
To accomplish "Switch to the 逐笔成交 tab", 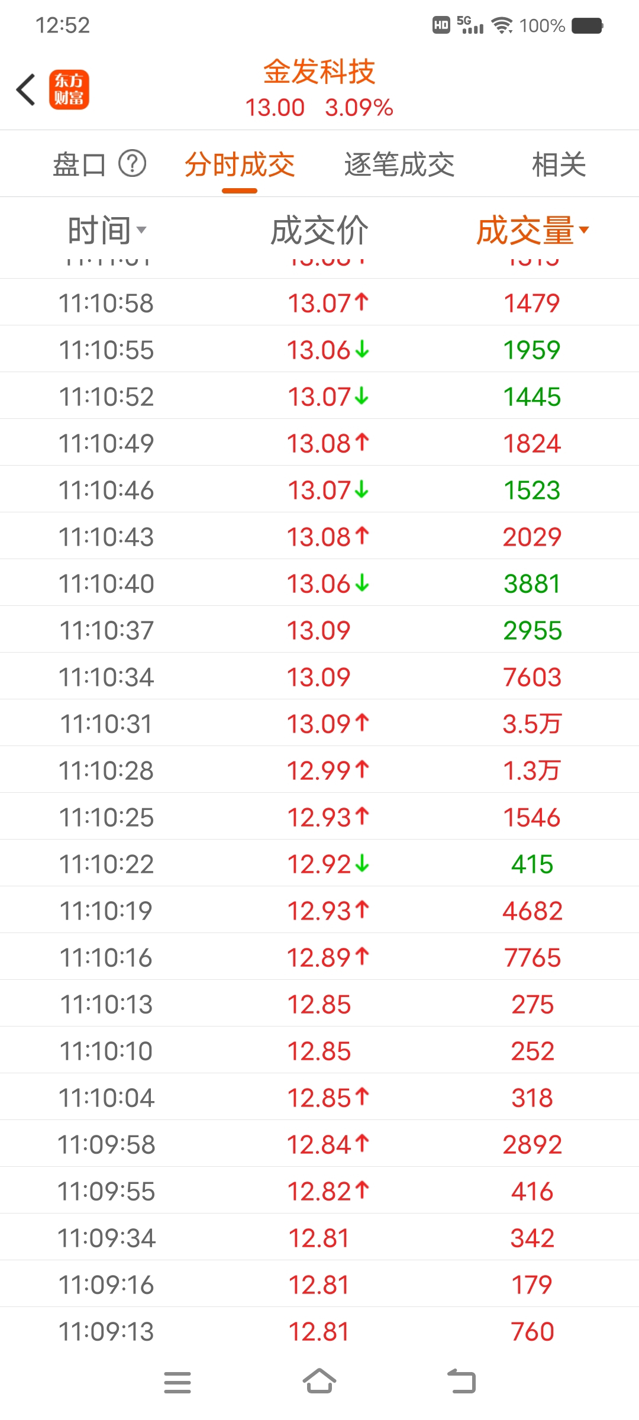I will 399,164.
